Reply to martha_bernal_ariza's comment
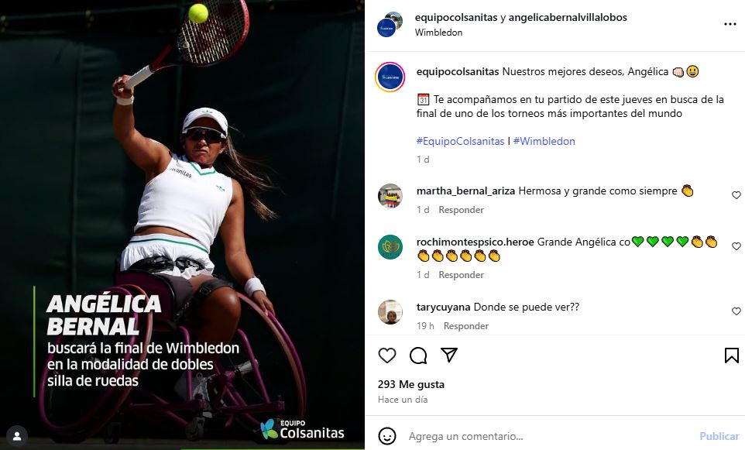 461,210
